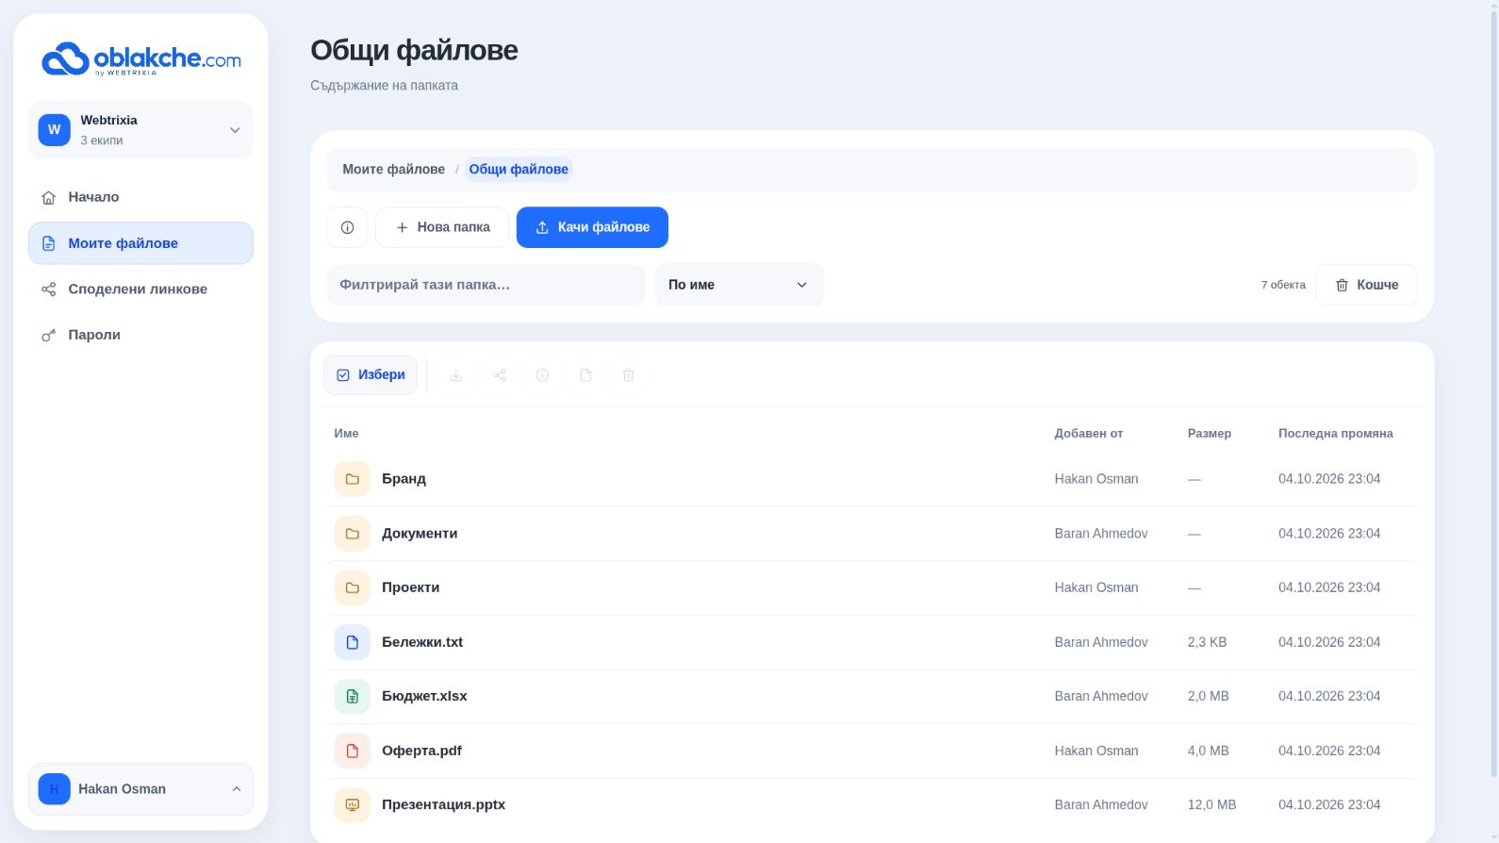Screen dimensions: 1499x843
Task: Click the Проекти folder icon
Action: (352, 587)
